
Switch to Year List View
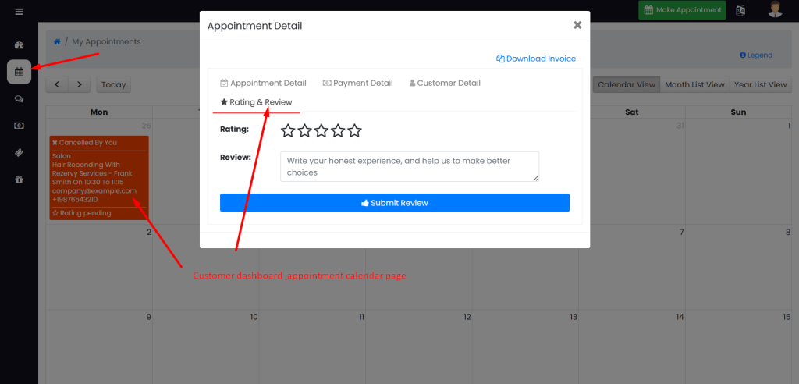click(760, 84)
